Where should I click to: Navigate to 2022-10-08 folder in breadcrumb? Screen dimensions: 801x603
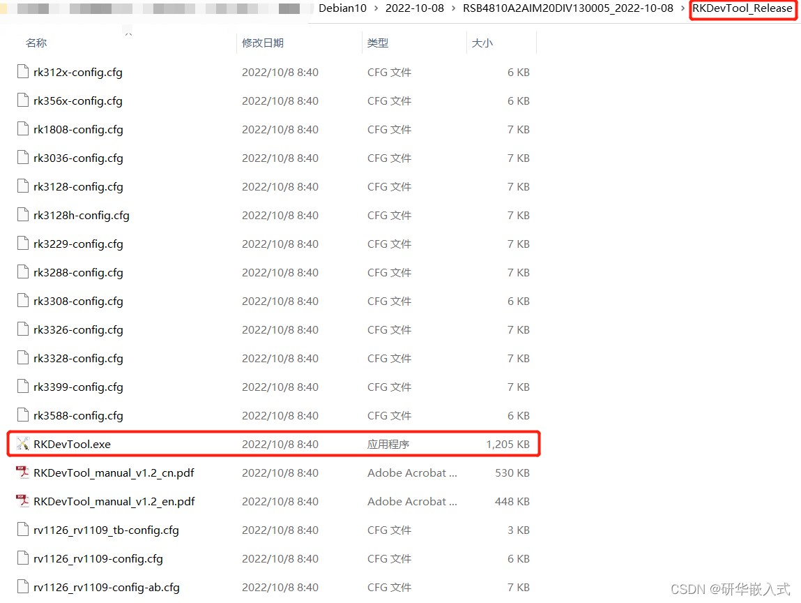pyautogui.click(x=414, y=8)
